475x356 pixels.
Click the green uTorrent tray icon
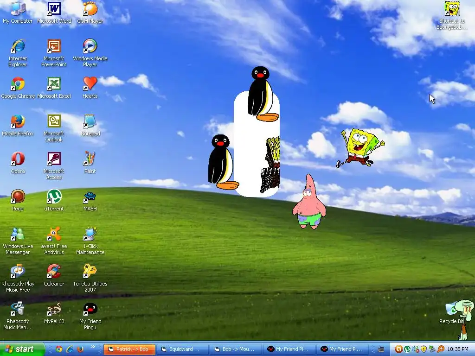point(407,349)
